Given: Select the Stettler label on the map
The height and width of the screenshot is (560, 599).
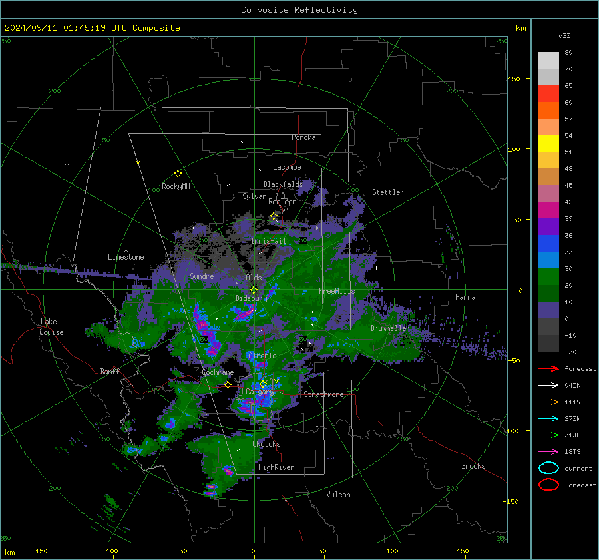Looking at the screenshot, I should point(388,192).
